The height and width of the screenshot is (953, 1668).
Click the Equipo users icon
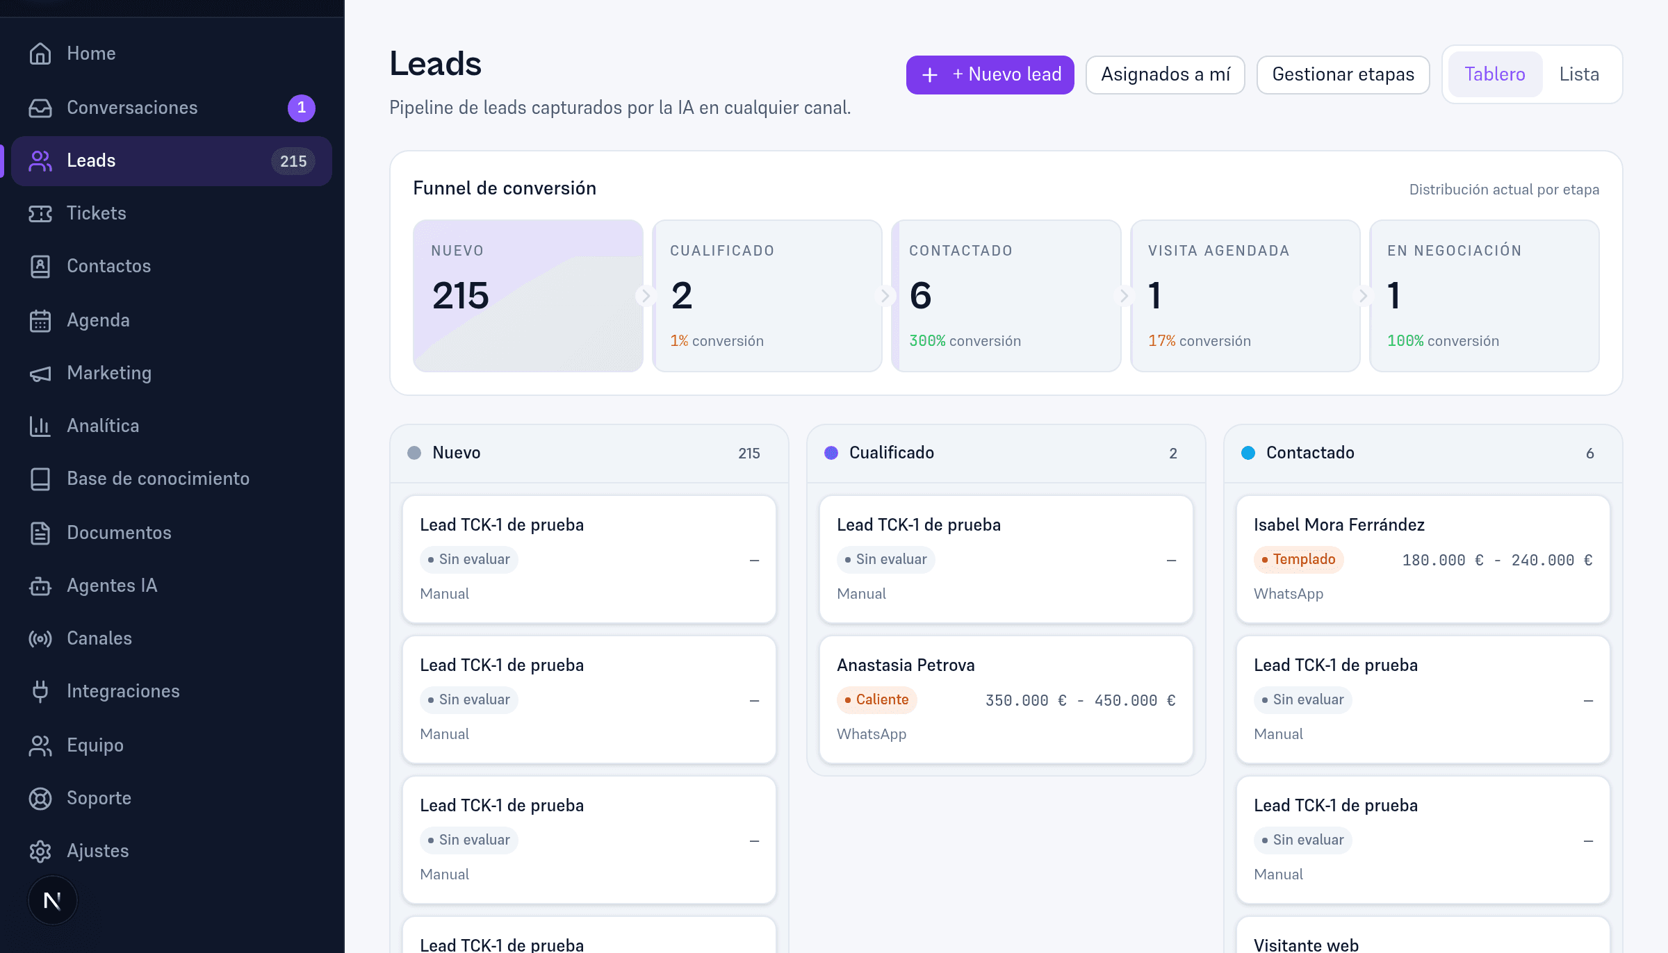point(40,745)
